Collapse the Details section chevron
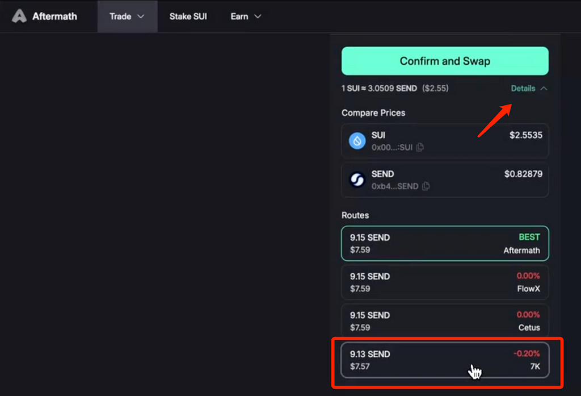This screenshot has height=396, width=581. pos(544,89)
